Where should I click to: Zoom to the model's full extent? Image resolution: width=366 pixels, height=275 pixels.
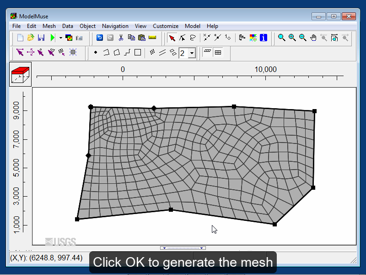334,38
